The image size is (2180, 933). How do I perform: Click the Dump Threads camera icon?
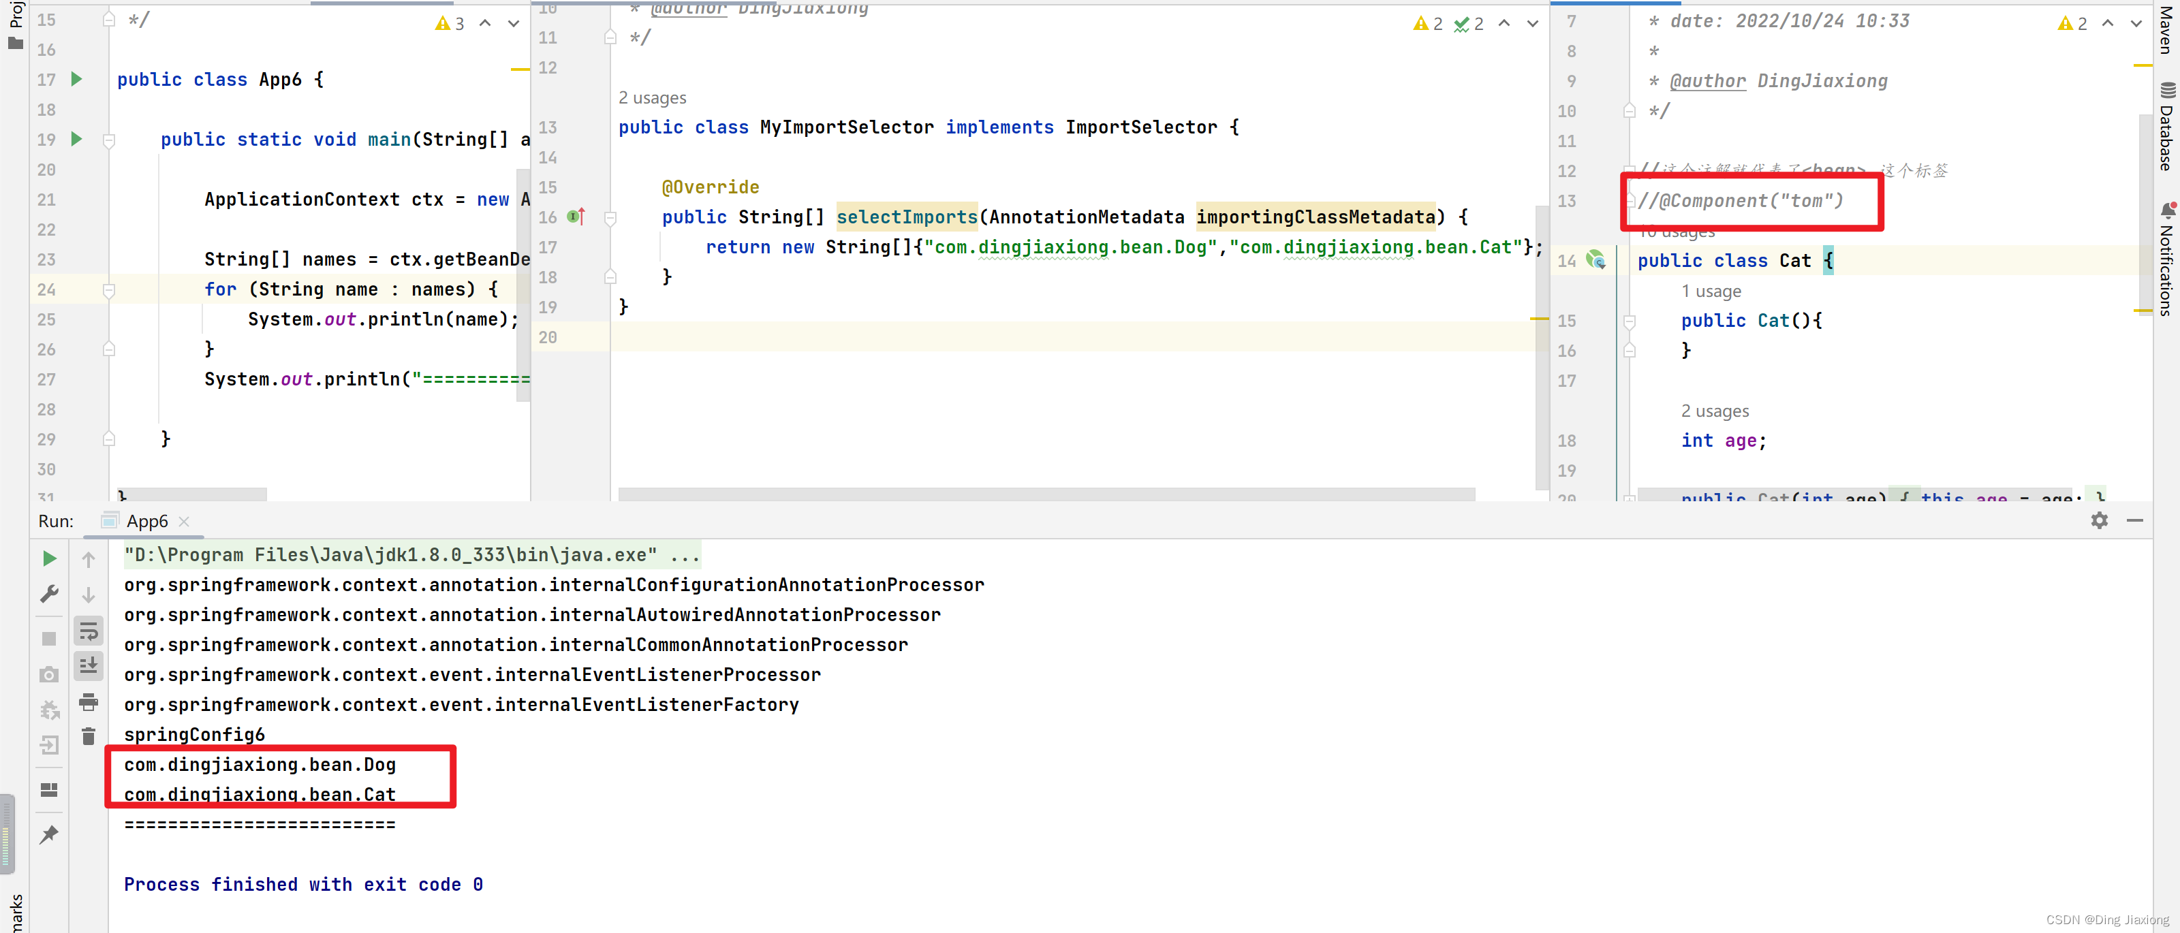pos(49,674)
